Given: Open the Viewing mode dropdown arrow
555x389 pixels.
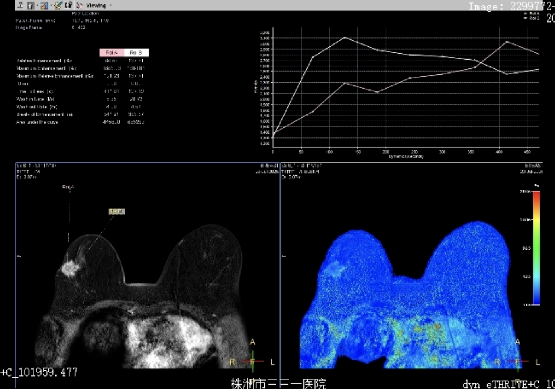Looking at the screenshot, I should [x=111, y=6].
